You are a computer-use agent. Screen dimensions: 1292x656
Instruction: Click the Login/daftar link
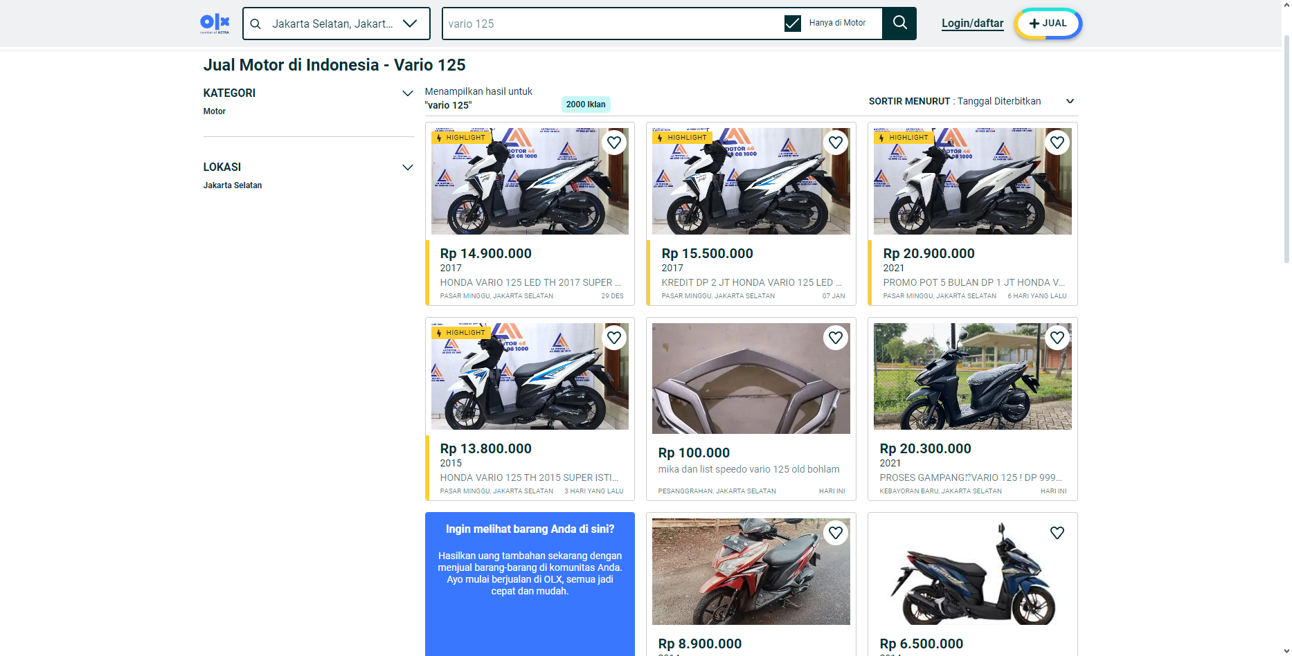[972, 23]
